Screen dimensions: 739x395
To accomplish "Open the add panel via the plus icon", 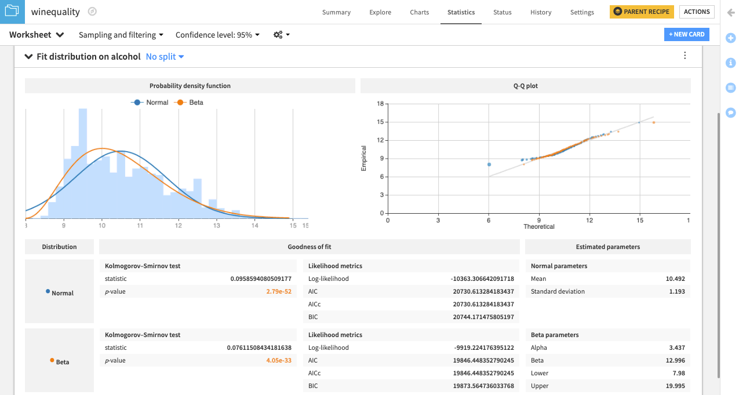I will pyautogui.click(x=730, y=38).
